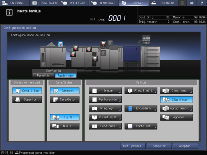Open Hendidura crease options
Viewport: 207px width, 155px height.
click(x=105, y=126)
